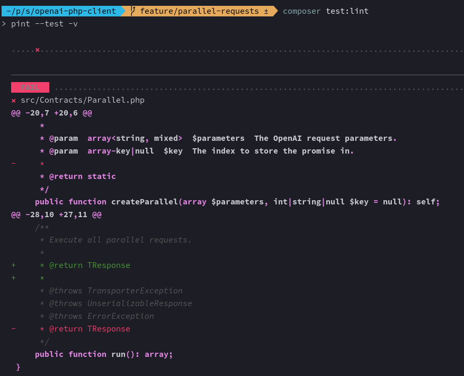
Task: Click 'Execute all parallel requests.' comment
Action: 120,240
